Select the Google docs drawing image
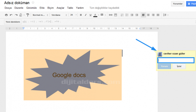Viewport: 196px width, 112px height. tap(72, 75)
